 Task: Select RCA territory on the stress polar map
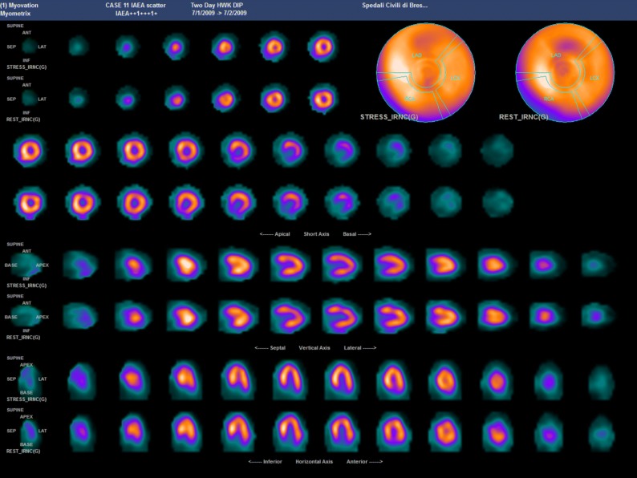pyautogui.click(x=409, y=98)
